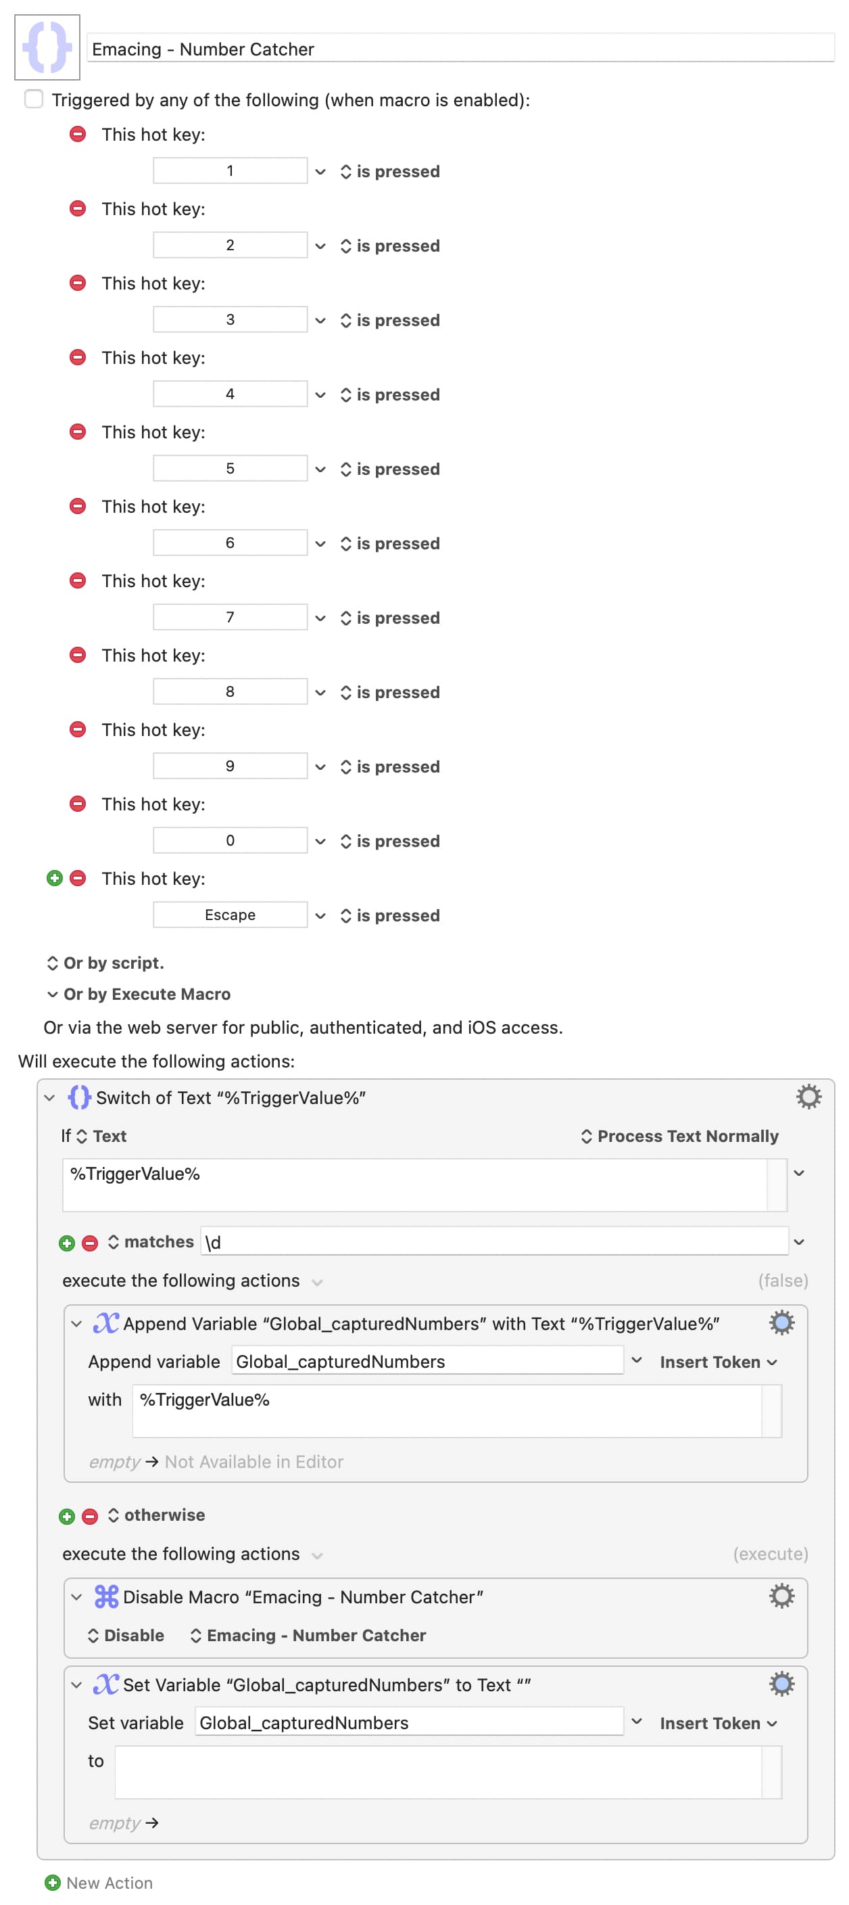
Task: Click the macro icon with curly braces
Action: coord(47,47)
